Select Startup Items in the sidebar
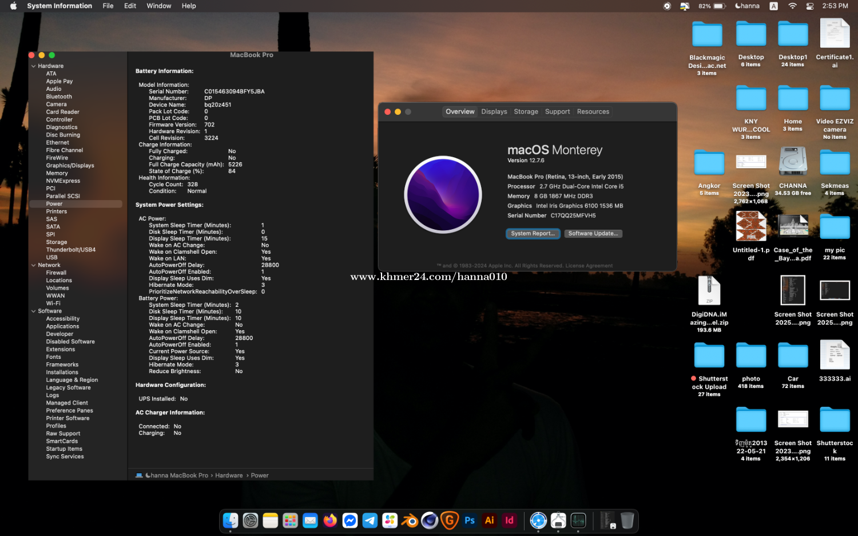This screenshot has height=536, width=858. pos(64,449)
